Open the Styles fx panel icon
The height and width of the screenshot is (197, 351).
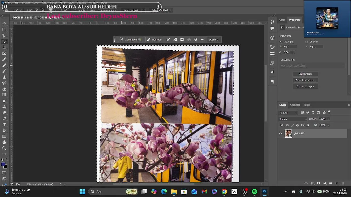pos(272,63)
